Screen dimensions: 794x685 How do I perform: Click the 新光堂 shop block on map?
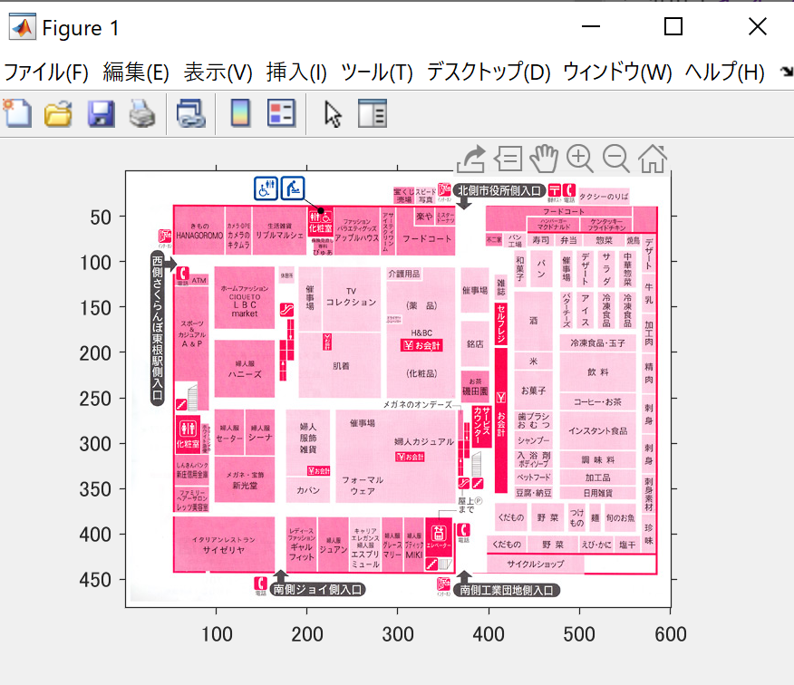(245, 480)
